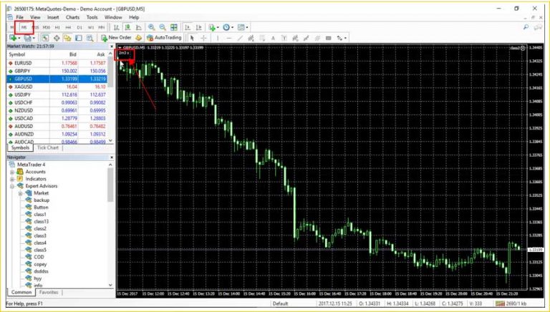This screenshot has width=550, height=312.
Task: Open the Terminal window icon
Action: (79, 37)
